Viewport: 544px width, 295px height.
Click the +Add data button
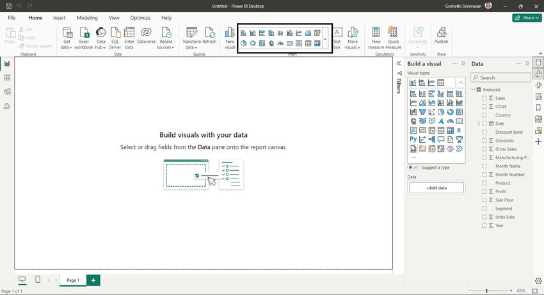point(436,187)
